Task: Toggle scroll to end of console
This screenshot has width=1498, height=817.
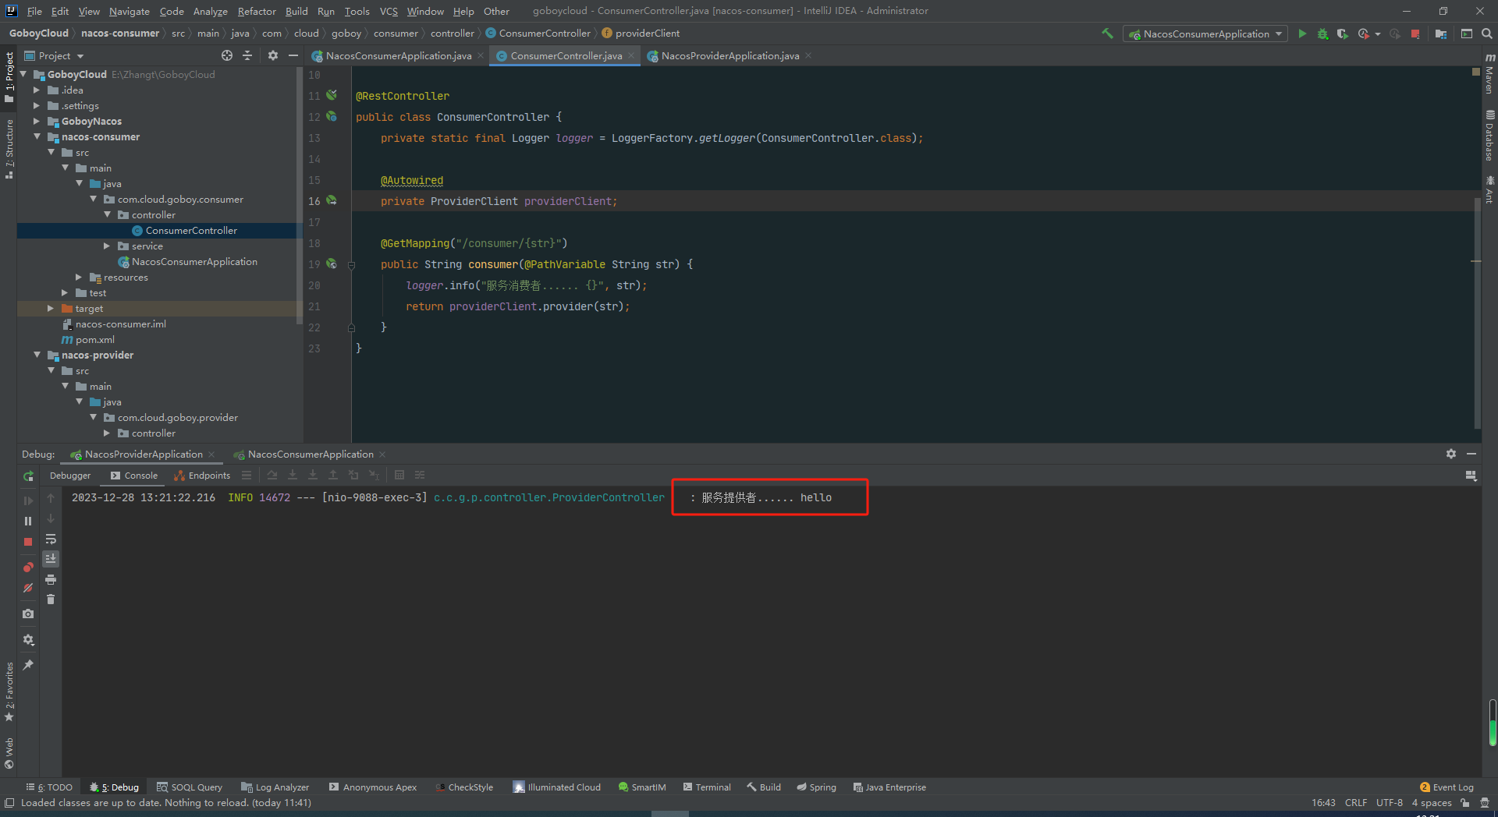Action: point(51,559)
